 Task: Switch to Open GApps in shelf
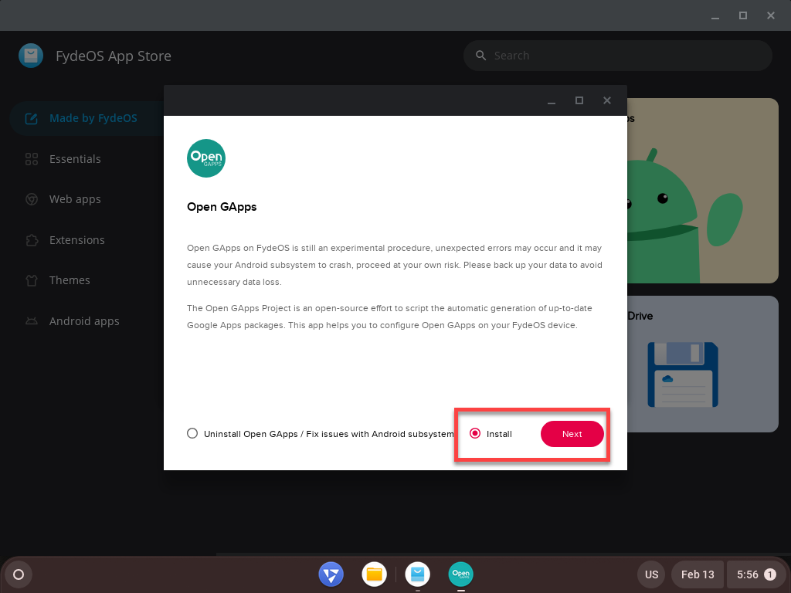460,574
